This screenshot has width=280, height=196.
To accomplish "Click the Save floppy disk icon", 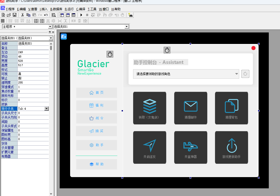I will pos(15,15).
